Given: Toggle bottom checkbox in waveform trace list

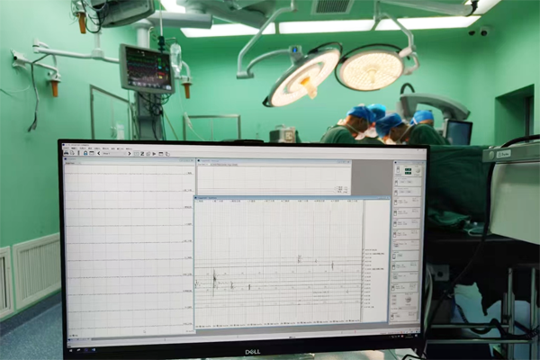Looking at the screenshot, I should pos(362,307).
